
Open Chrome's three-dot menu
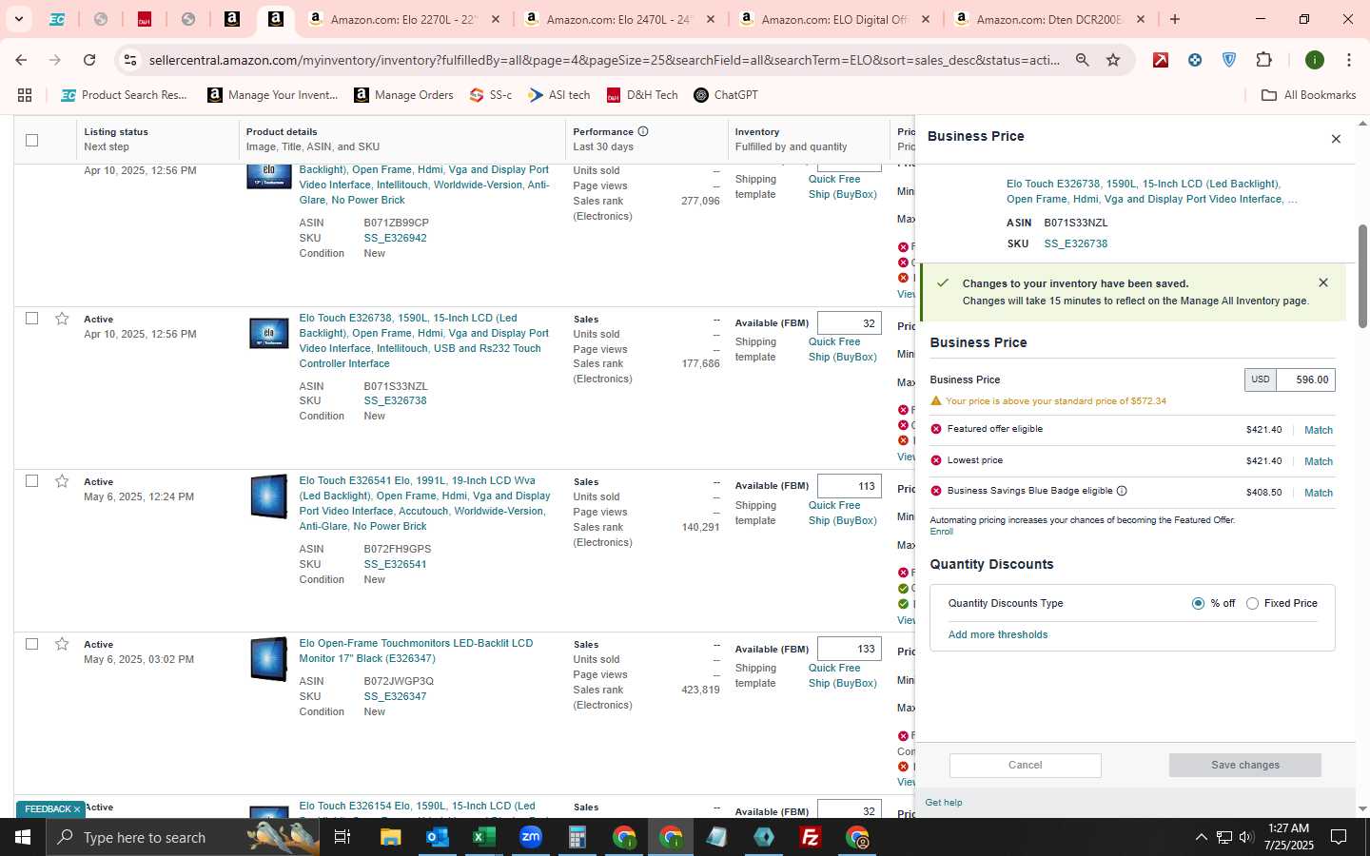pos(1348,60)
